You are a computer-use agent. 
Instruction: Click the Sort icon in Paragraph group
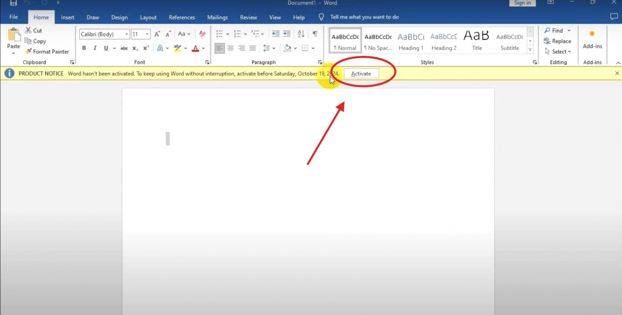[x=301, y=33]
